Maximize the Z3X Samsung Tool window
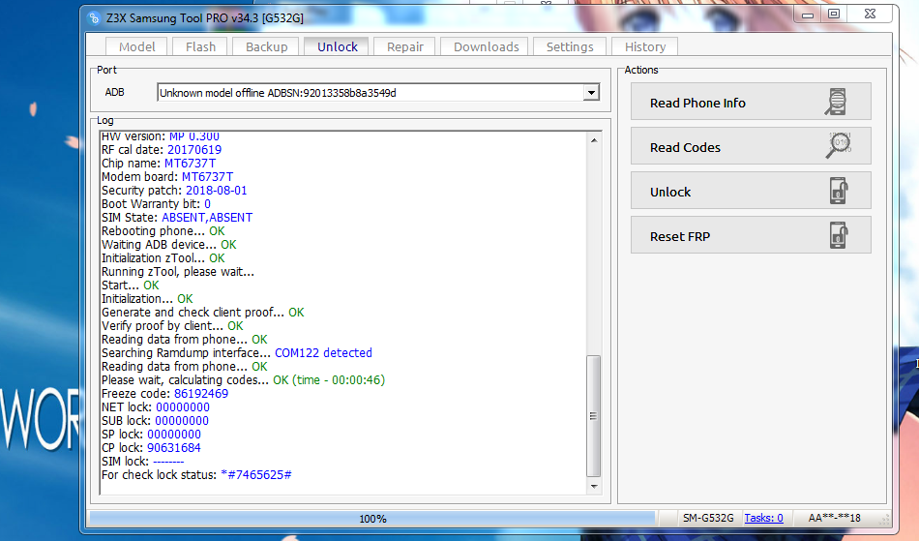The width and height of the screenshot is (919, 541). point(834,15)
